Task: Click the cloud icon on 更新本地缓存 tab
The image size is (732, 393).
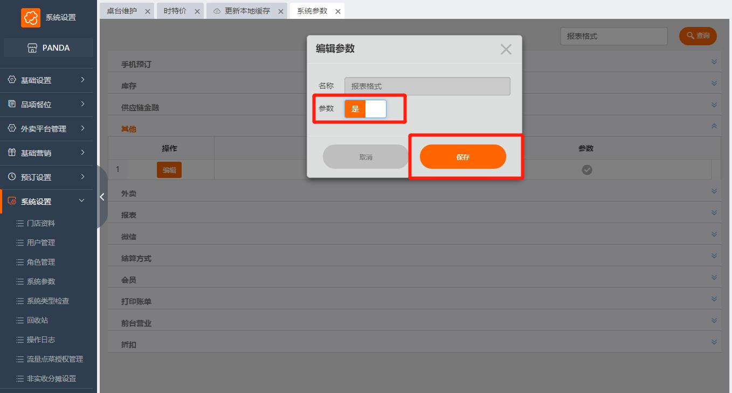Action: pyautogui.click(x=217, y=11)
